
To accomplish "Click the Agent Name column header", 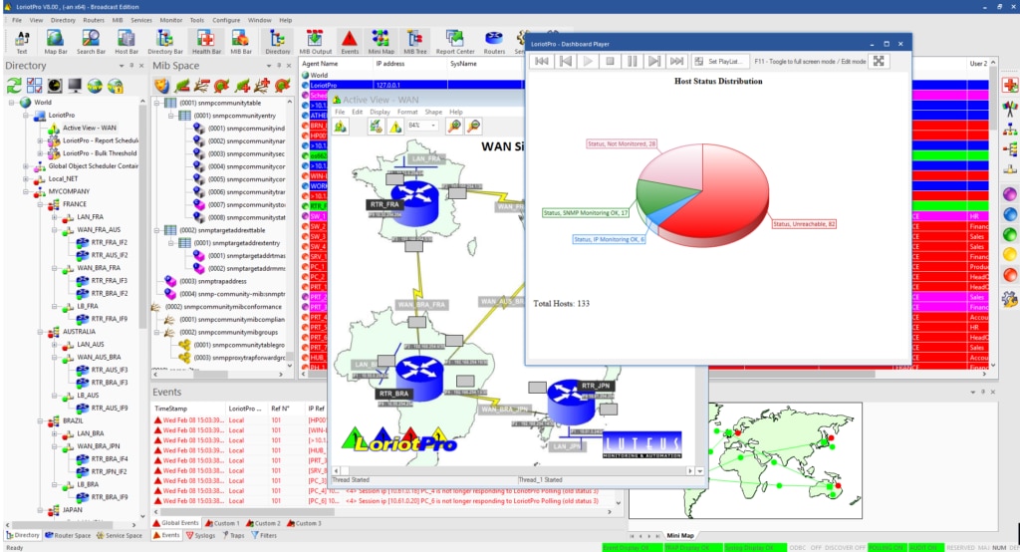I will (336, 64).
